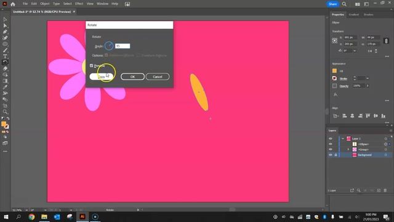394x222 pixels.
Task: Open stroke weight dropdown arrow
Action: click(x=368, y=78)
